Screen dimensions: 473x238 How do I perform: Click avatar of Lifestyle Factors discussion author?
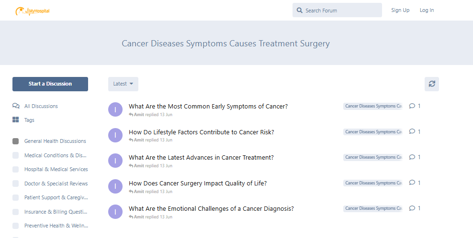click(x=115, y=135)
